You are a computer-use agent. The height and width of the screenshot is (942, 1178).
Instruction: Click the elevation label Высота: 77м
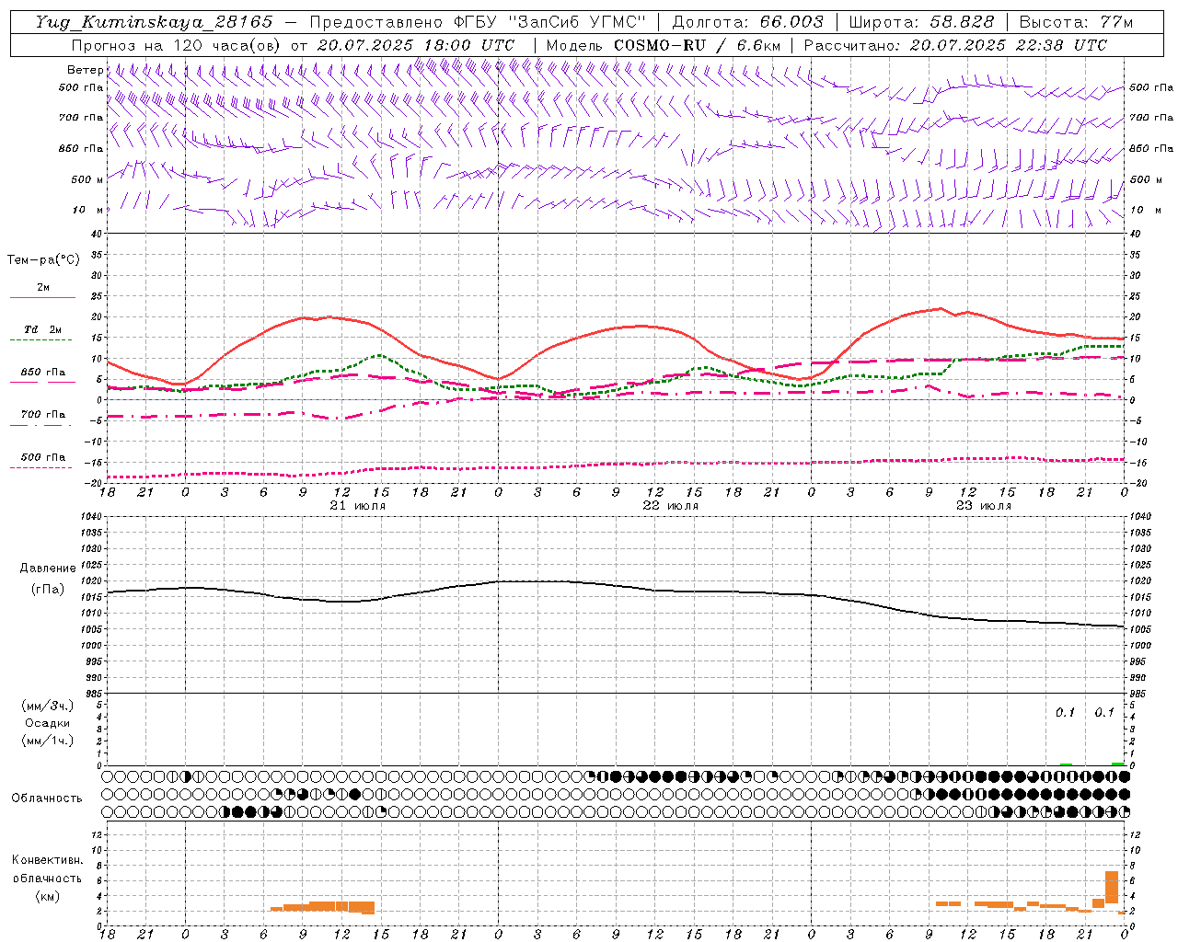(x=1077, y=22)
